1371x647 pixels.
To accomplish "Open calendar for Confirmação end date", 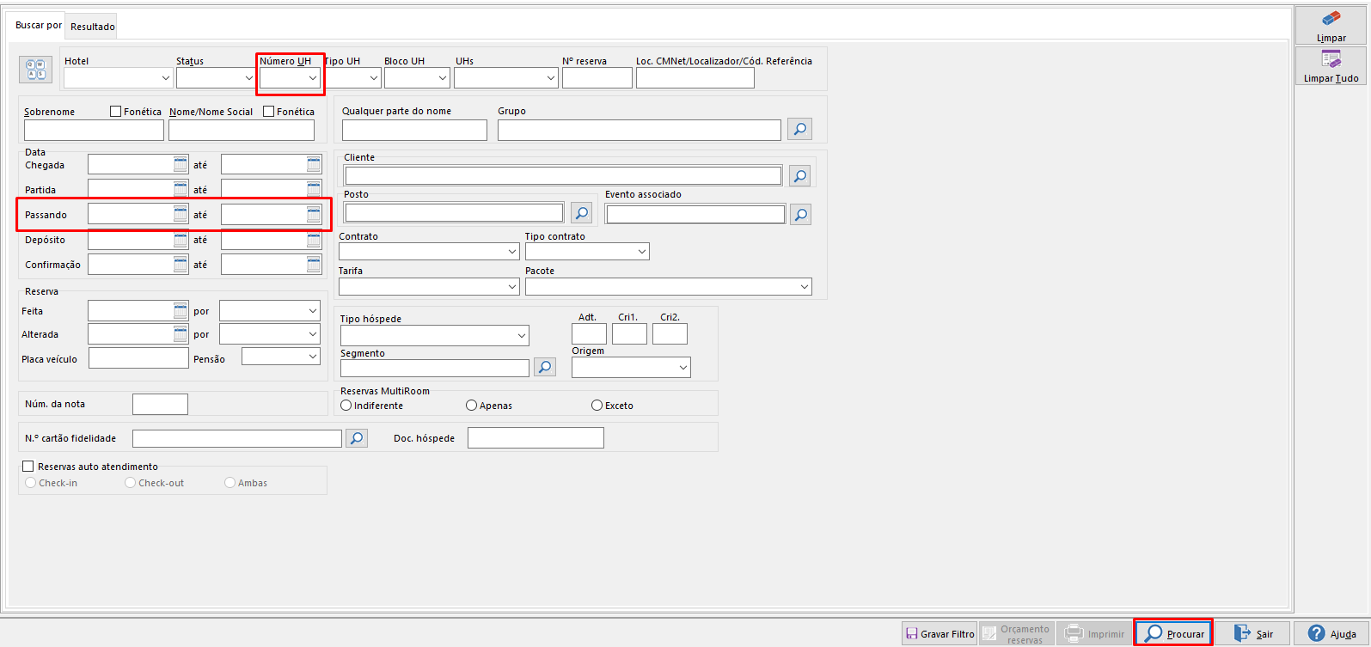I will 314,264.
